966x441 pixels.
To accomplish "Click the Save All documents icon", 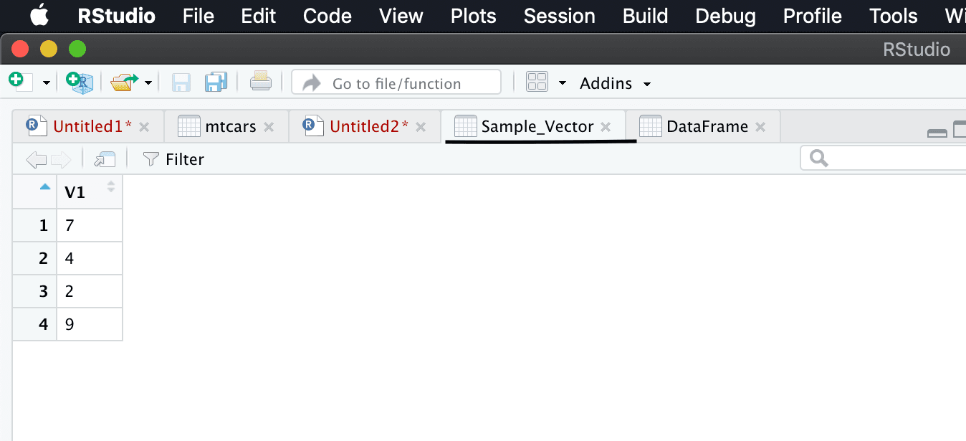I will tap(215, 82).
